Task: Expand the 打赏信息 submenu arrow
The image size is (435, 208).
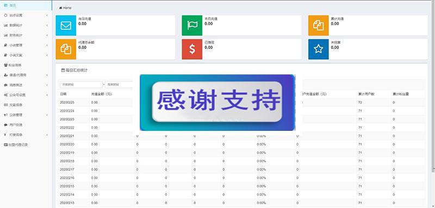Action: point(47,135)
